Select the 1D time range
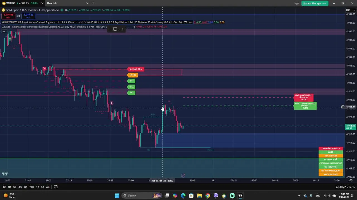The width and height of the screenshot is (357, 200). (x=4, y=187)
